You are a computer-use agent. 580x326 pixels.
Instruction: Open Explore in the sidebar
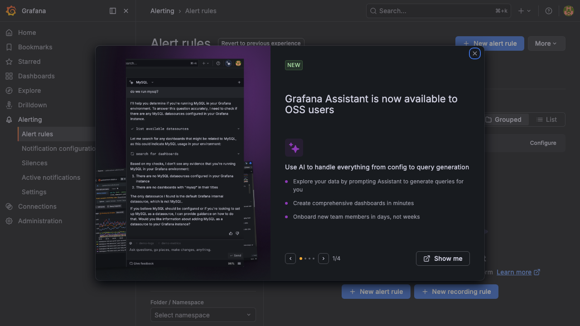(x=29, y=91)
